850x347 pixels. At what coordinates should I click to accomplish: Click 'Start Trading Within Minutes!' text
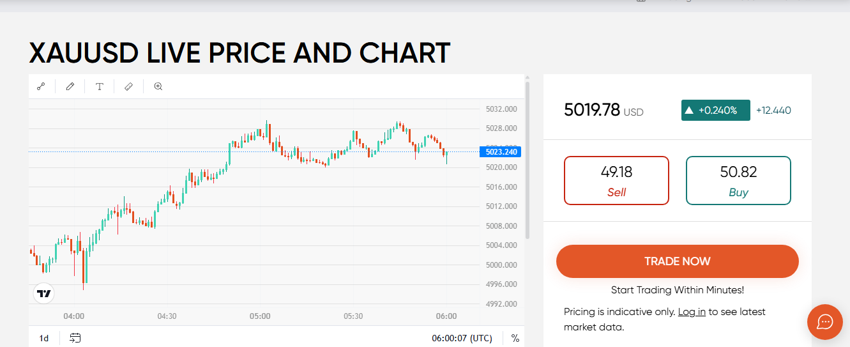678,289
